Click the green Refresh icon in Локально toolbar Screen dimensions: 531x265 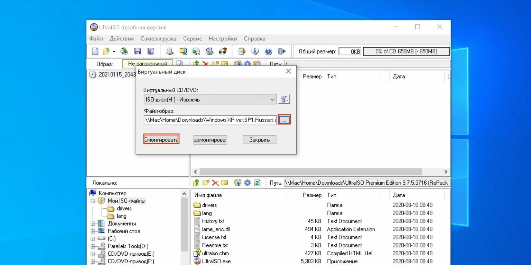click(257, 183)
